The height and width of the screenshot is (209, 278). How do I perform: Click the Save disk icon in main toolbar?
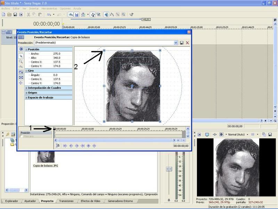(x=15, y=15)
